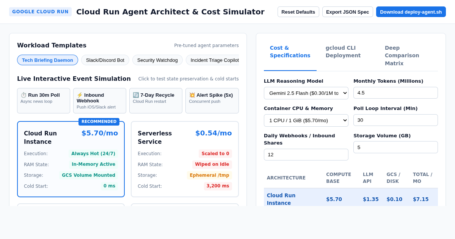This screenshot has width=455, height=239.
Task: Click the $5.70 compute base table cell
Action: click(x=334, y=199)
